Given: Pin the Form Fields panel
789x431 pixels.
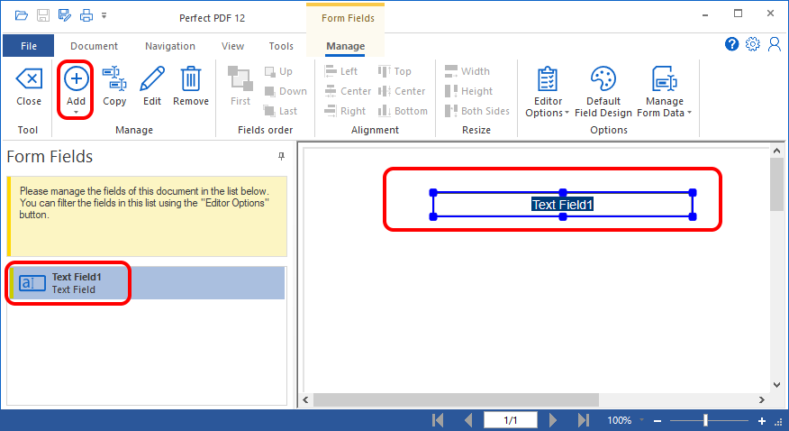Looking at the screenshot, I should pyautogui.click(x=281, y=157).
